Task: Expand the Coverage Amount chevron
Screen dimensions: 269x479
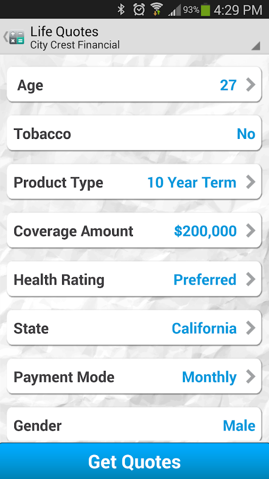Action: click(251, 230)
